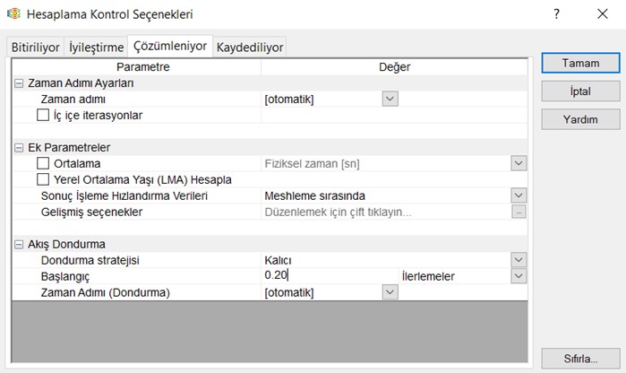Screen dimensions: 626x373
Task: Click the app icon in the title bar
Action: click(14, 14)
